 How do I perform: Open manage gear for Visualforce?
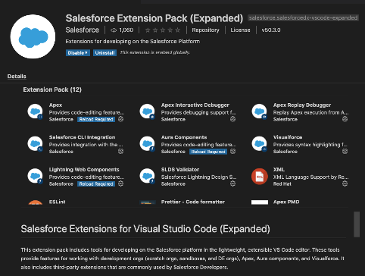tap(345, 152)
